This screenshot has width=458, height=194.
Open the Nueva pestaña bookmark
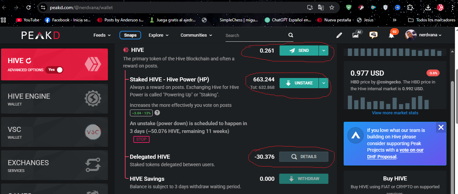tap(334, 20)
